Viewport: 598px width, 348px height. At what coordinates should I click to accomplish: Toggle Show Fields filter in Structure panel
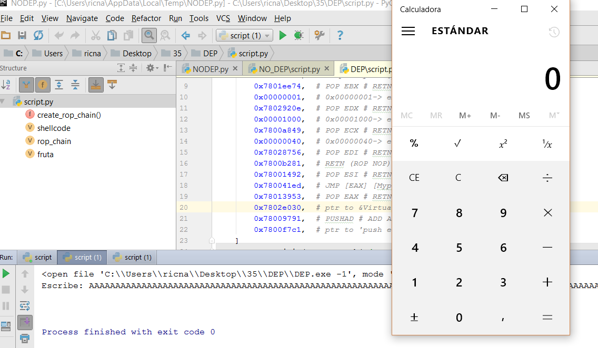pos(43,85)
